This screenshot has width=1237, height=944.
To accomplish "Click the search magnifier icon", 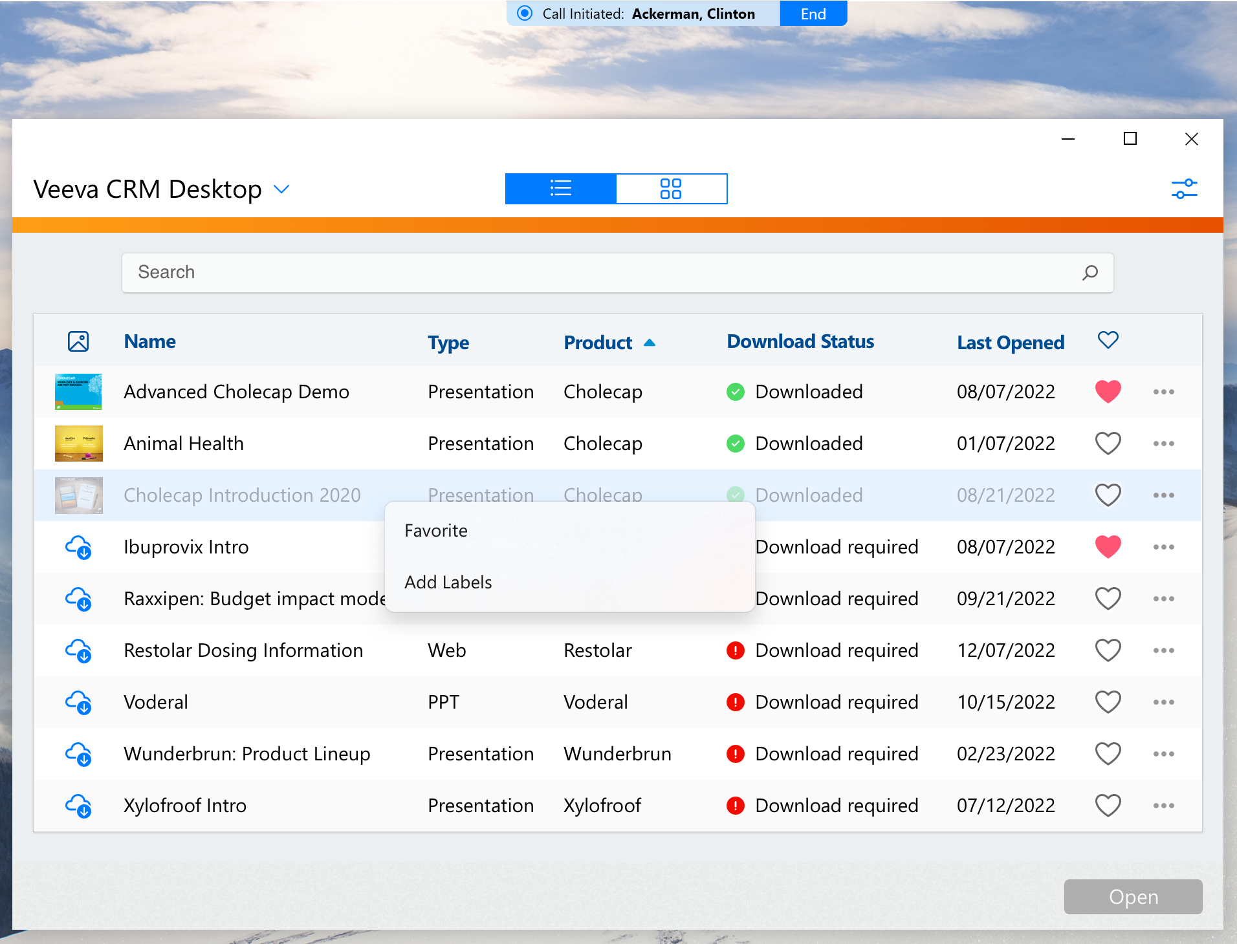I will pyautogui.click(x=1090, y=272).
